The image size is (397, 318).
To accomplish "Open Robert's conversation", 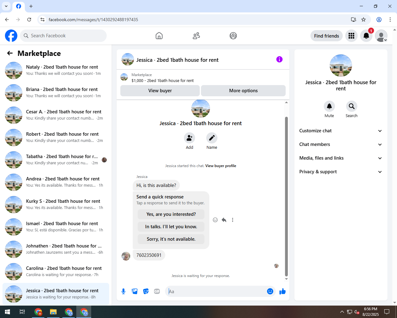I will coord(56,137).
